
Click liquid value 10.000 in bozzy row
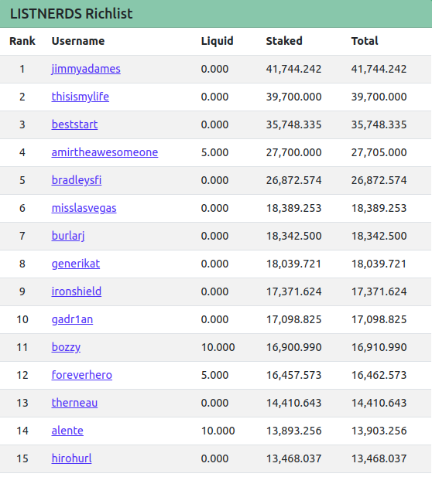[x=218, y=347]
